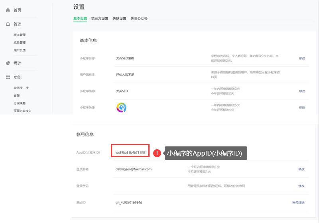The image size is (319, 223).
Task: Open 页面内容接入 under 功能
Action: pos(22,111)
